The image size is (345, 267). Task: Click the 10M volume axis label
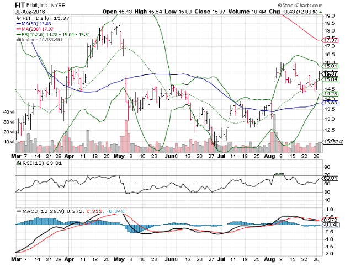[9, 142]
